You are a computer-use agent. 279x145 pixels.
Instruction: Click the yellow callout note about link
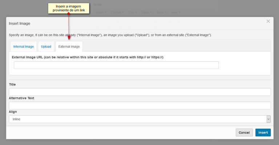68,8
